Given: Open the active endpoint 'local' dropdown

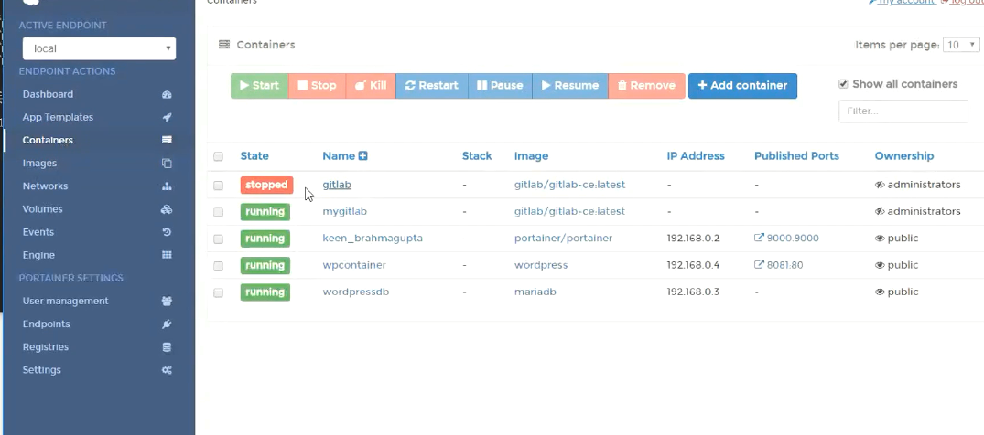Looking at the screenshot, I should coord(99,48).
